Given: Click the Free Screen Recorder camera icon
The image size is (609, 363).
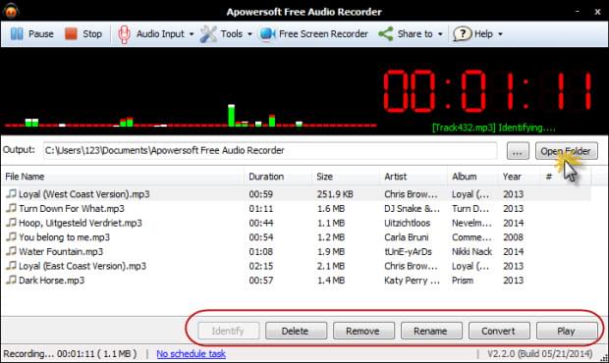Looking at the screenshot, I should click(x=267, y=34).
